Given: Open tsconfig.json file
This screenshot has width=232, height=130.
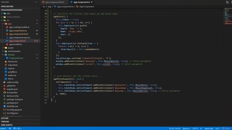Looking at the screenshot, I should click(12, 113).
